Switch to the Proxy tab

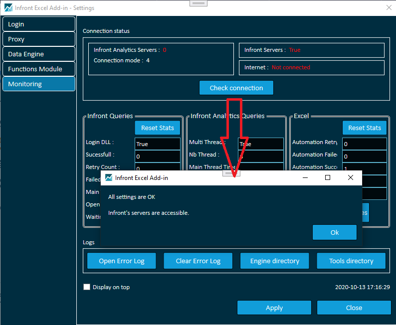(39, 39)
